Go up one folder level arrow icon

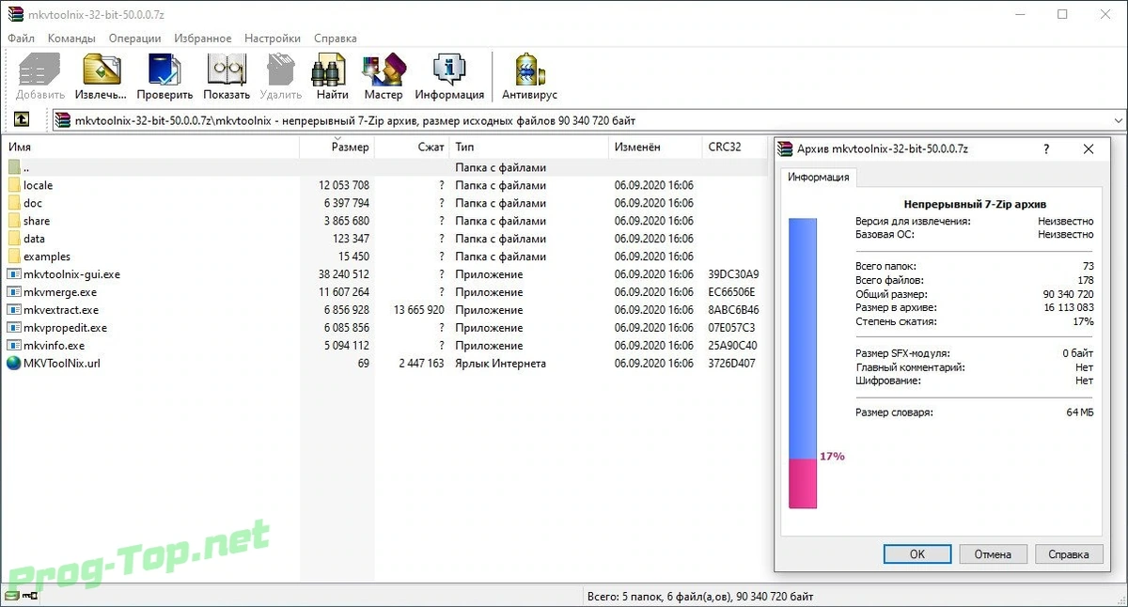(x=22, y=120)
